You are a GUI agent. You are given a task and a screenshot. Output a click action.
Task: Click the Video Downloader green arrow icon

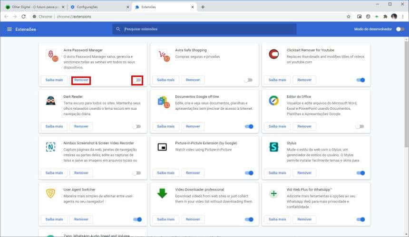pyautogui.click(x=162, y=193)
